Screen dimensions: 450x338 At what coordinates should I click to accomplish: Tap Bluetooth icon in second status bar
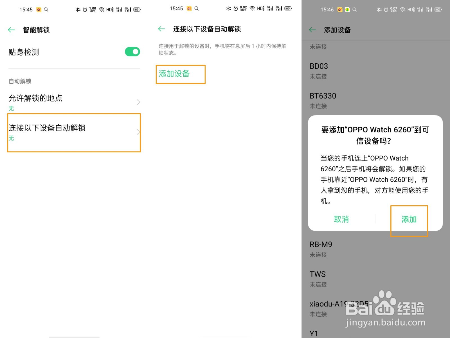pos(229,8)
